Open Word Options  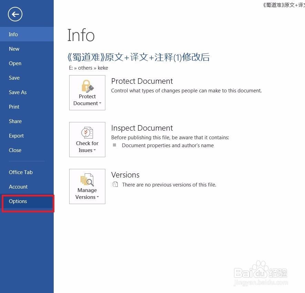pos(18,201)
